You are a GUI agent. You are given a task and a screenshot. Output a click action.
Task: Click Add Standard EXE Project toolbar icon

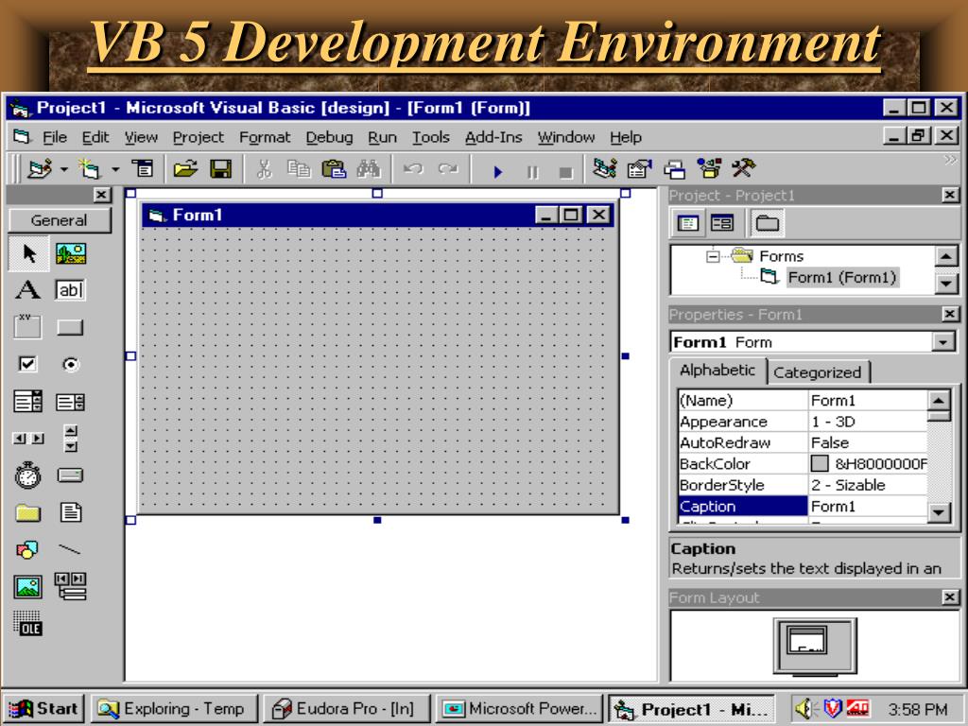41,168
